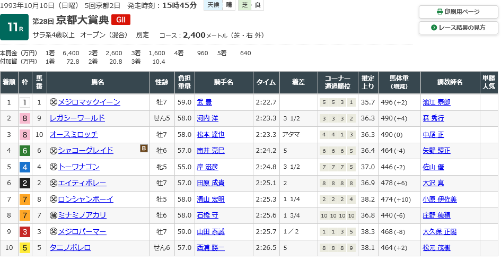
Task: Open trainer 小原 伊佐美 link
Action: tap(440, 199)
